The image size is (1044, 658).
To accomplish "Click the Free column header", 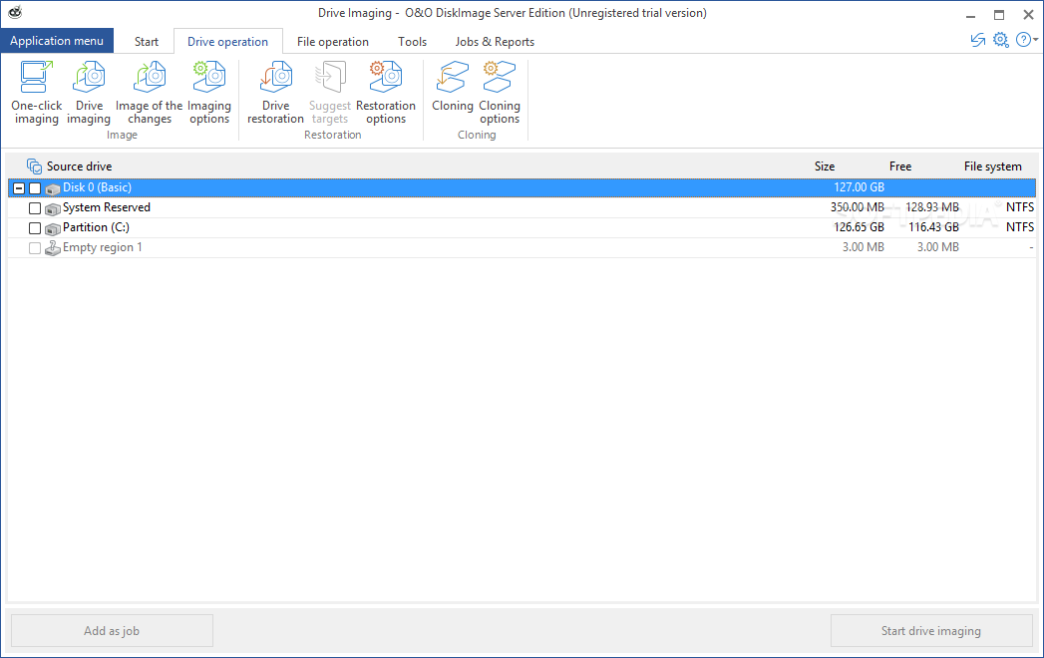I will coord(900,166).
